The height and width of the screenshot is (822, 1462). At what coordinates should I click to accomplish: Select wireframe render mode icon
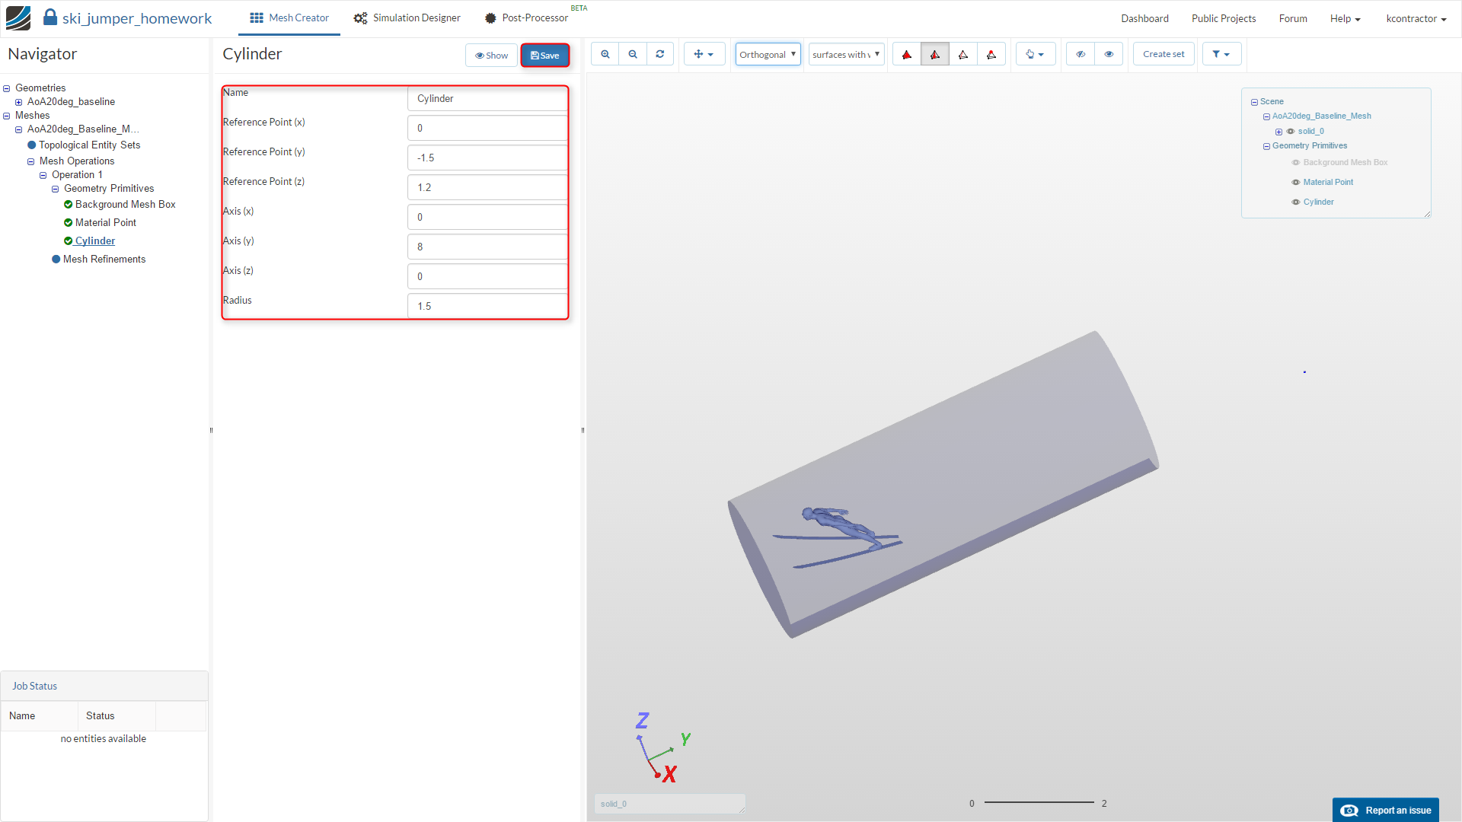pyautogui.click(x=963, y=54)
